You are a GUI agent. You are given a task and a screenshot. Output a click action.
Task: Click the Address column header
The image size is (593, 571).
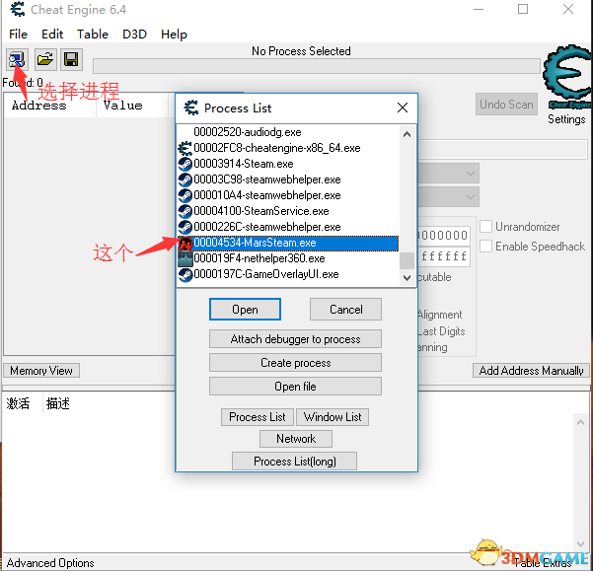[50, 106]
